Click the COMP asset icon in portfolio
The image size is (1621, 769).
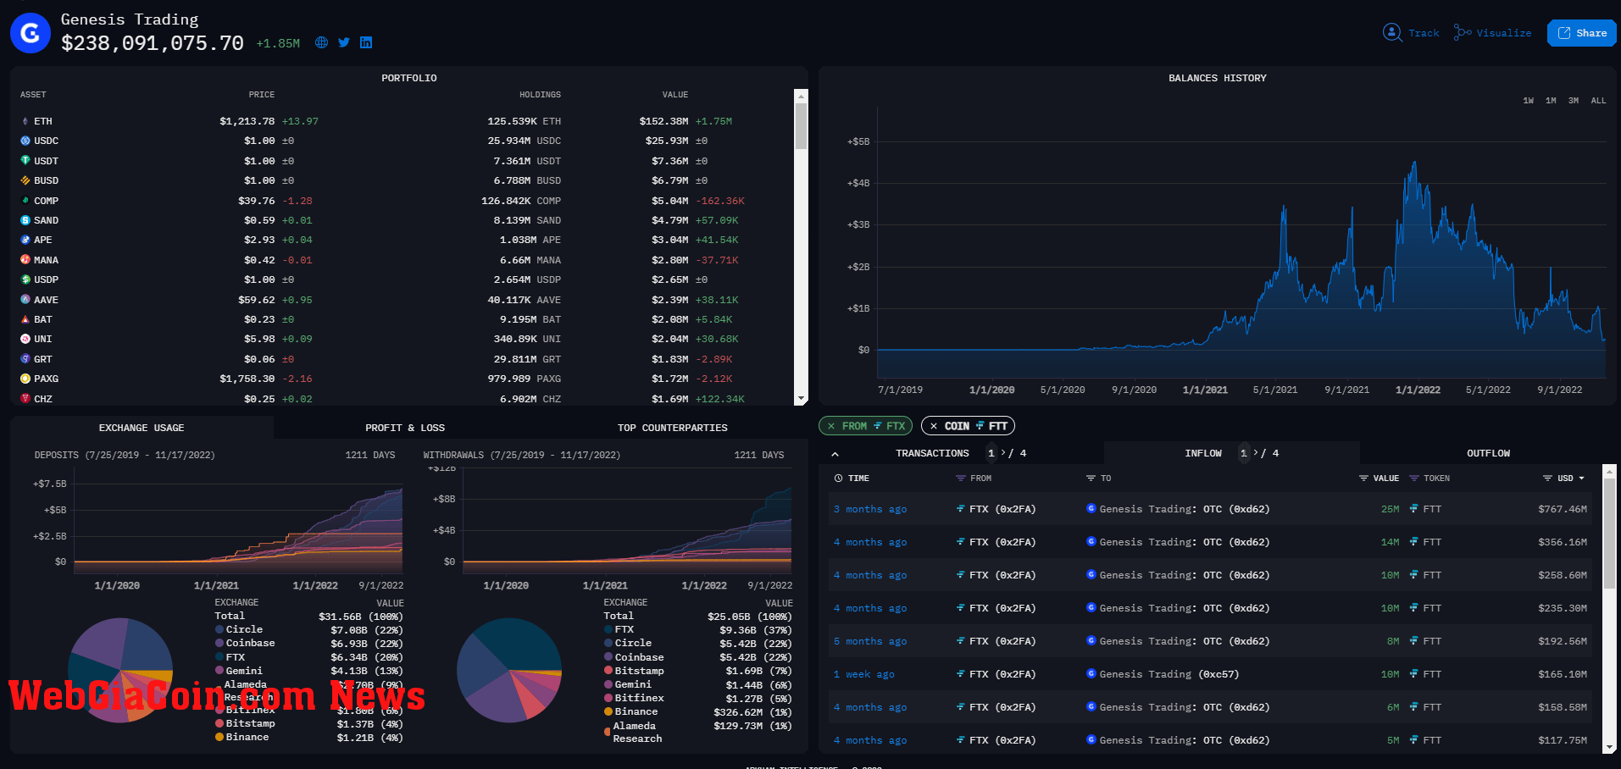coord(25,201)
